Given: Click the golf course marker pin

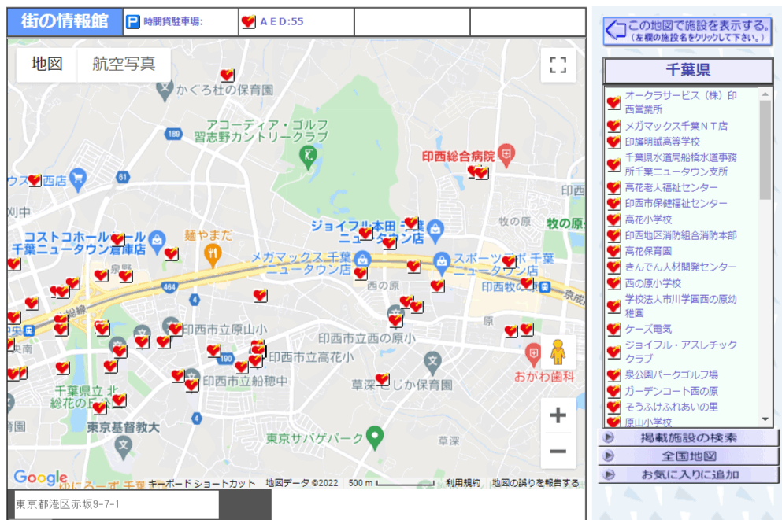Looking at the screenshot, I should tap(308, 156).
